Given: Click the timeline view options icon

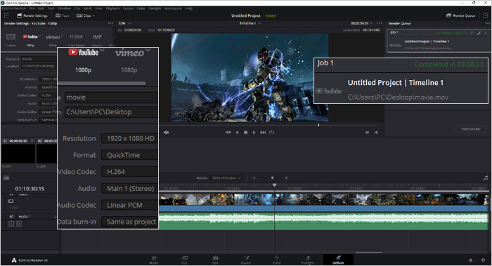Looking at the screenshot, I should (6, 178).
